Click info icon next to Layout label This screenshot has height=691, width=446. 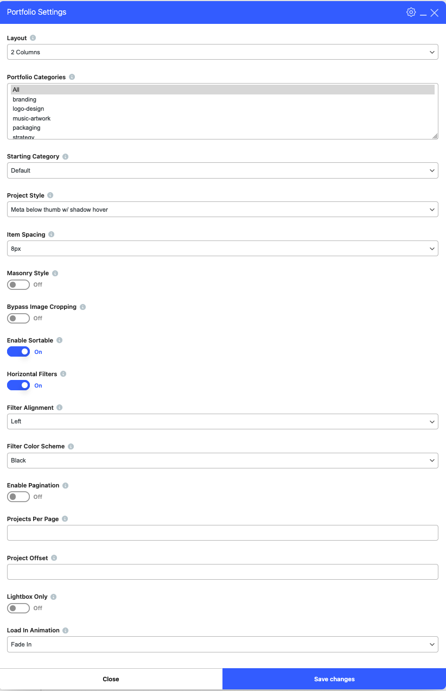tap(33, 38)
